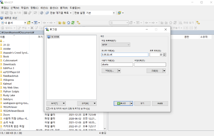Open the 옵션(O) menu
This screenshot has height=136, width=214.
click(54, 8)
